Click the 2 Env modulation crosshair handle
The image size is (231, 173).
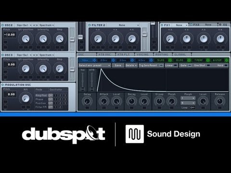coord(113,60)
